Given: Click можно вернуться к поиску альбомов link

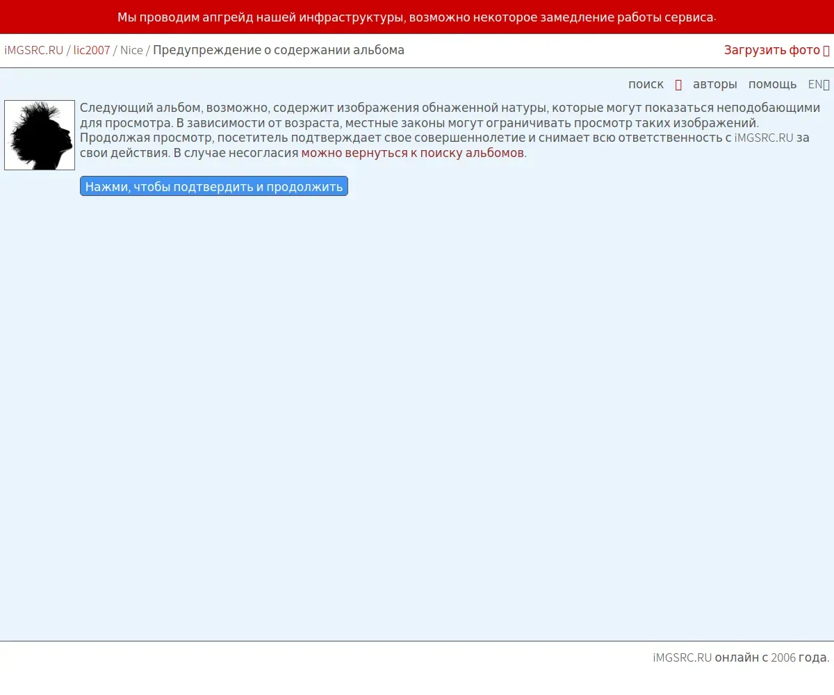Looking at the screenshot, I should pyautogui.click(x=413, y=153).
